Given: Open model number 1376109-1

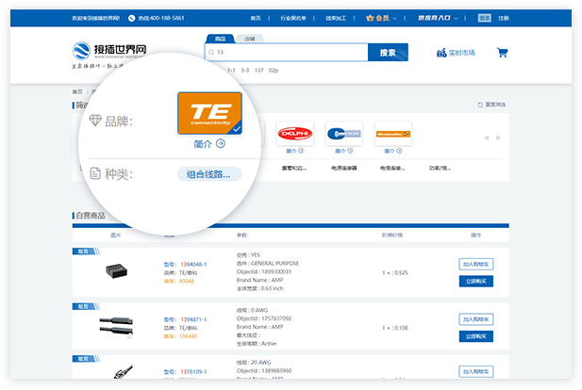Looking at the screenshot, I should point(193,371).
